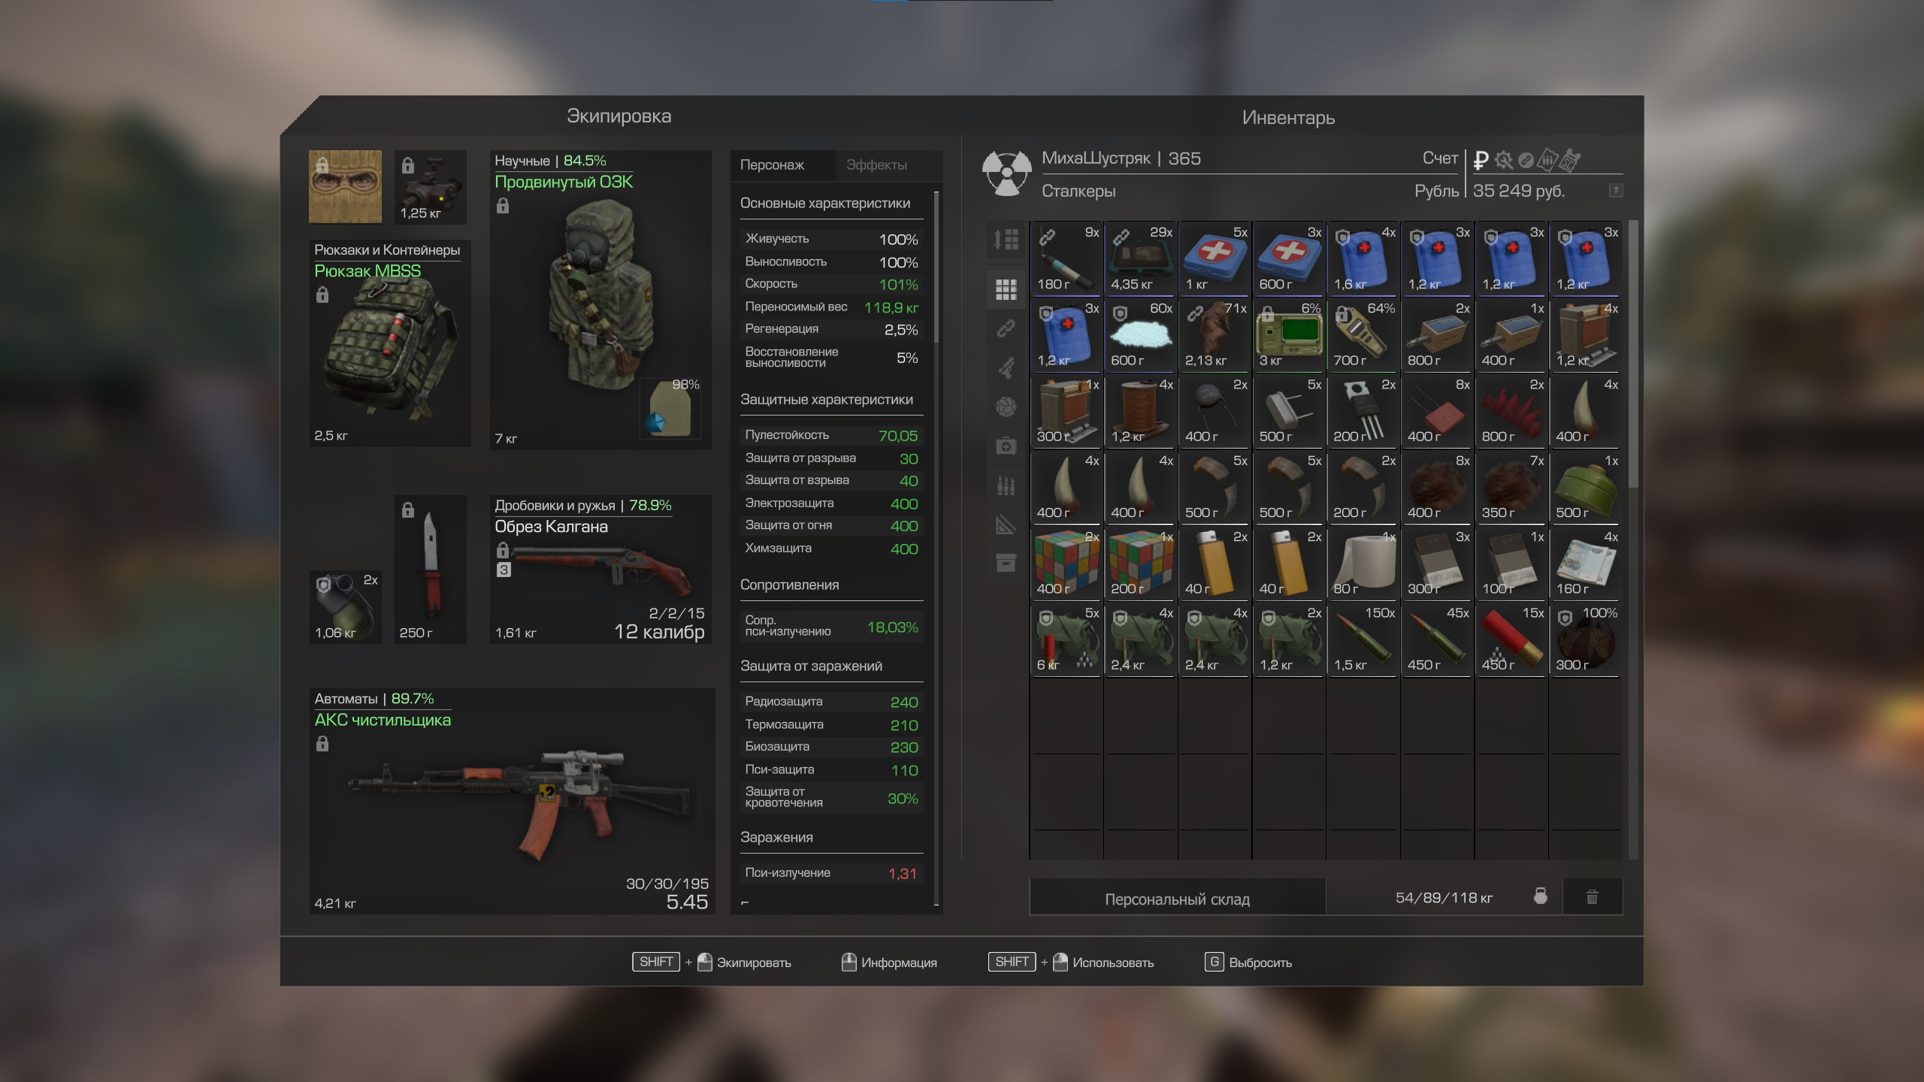Select the handheld scanner 64% item
This screenshot has width=1924, height=1082.
click(x=1363, y=334)
